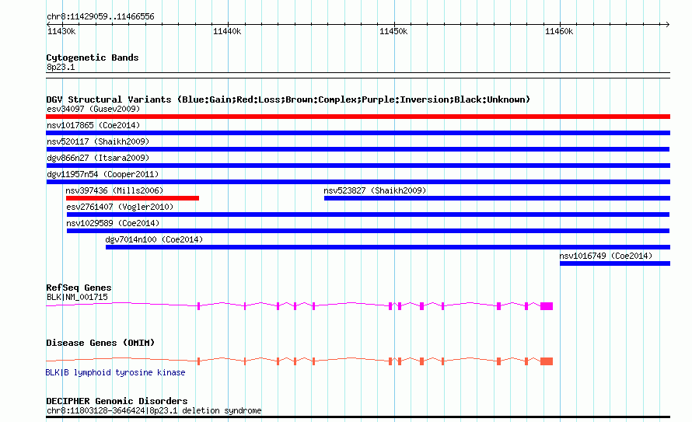Click the RefSeq Genes track title
The width and height of the screenshot is (692, 422).
coord(79,288)
